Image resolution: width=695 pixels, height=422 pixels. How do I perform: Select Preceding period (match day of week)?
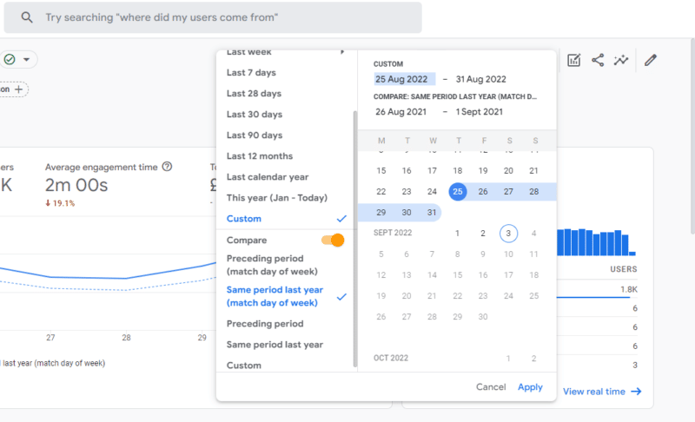265,264
